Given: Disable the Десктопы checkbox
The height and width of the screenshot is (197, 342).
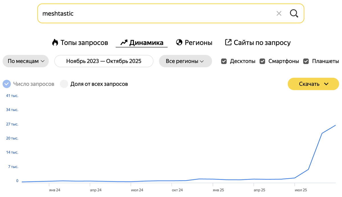Looking at the screenshot, I should pyautogui.click(x=224, y=61).
